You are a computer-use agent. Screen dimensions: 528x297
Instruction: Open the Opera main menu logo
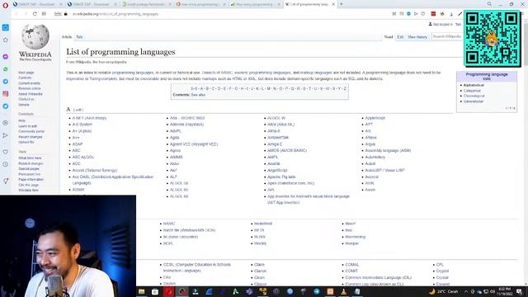coord(5,5)
